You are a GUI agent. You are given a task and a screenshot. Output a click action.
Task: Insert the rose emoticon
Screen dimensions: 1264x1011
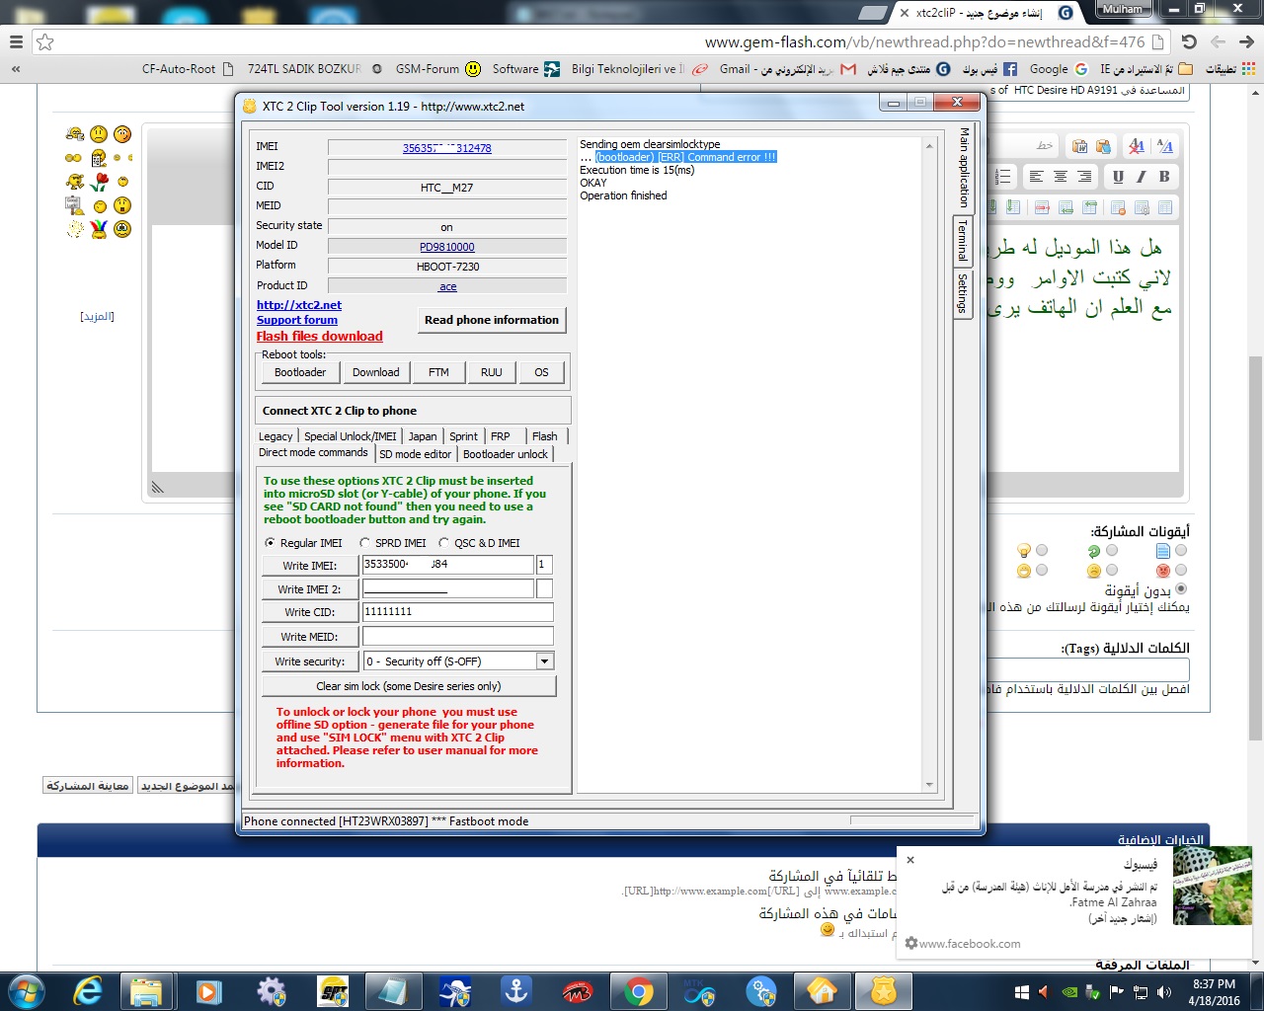click(x=99, y=182)
